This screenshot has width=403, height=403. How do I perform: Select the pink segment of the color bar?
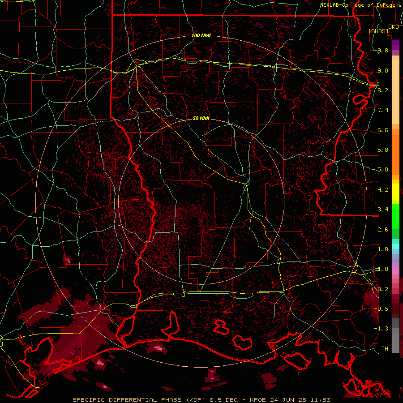click(395, 271)
